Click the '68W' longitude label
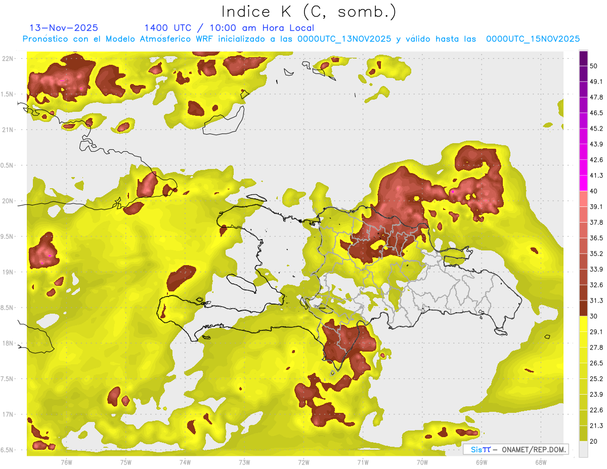This screenshot has width=607, height=469. [541, 462]
